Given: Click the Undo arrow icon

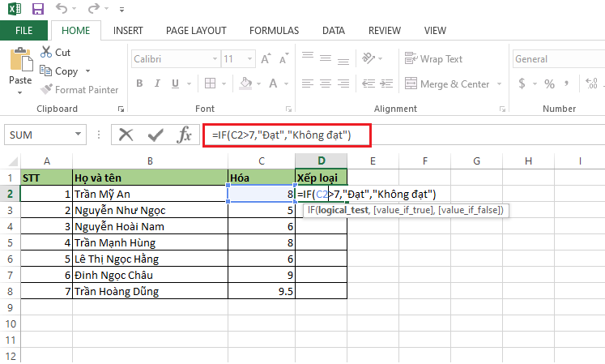Looking at the screenshot, I should point(62,8).
